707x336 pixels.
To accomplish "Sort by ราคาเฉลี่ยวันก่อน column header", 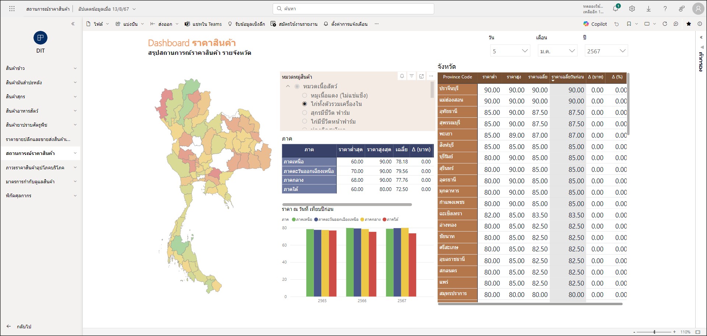I will (x=568, y=77).
